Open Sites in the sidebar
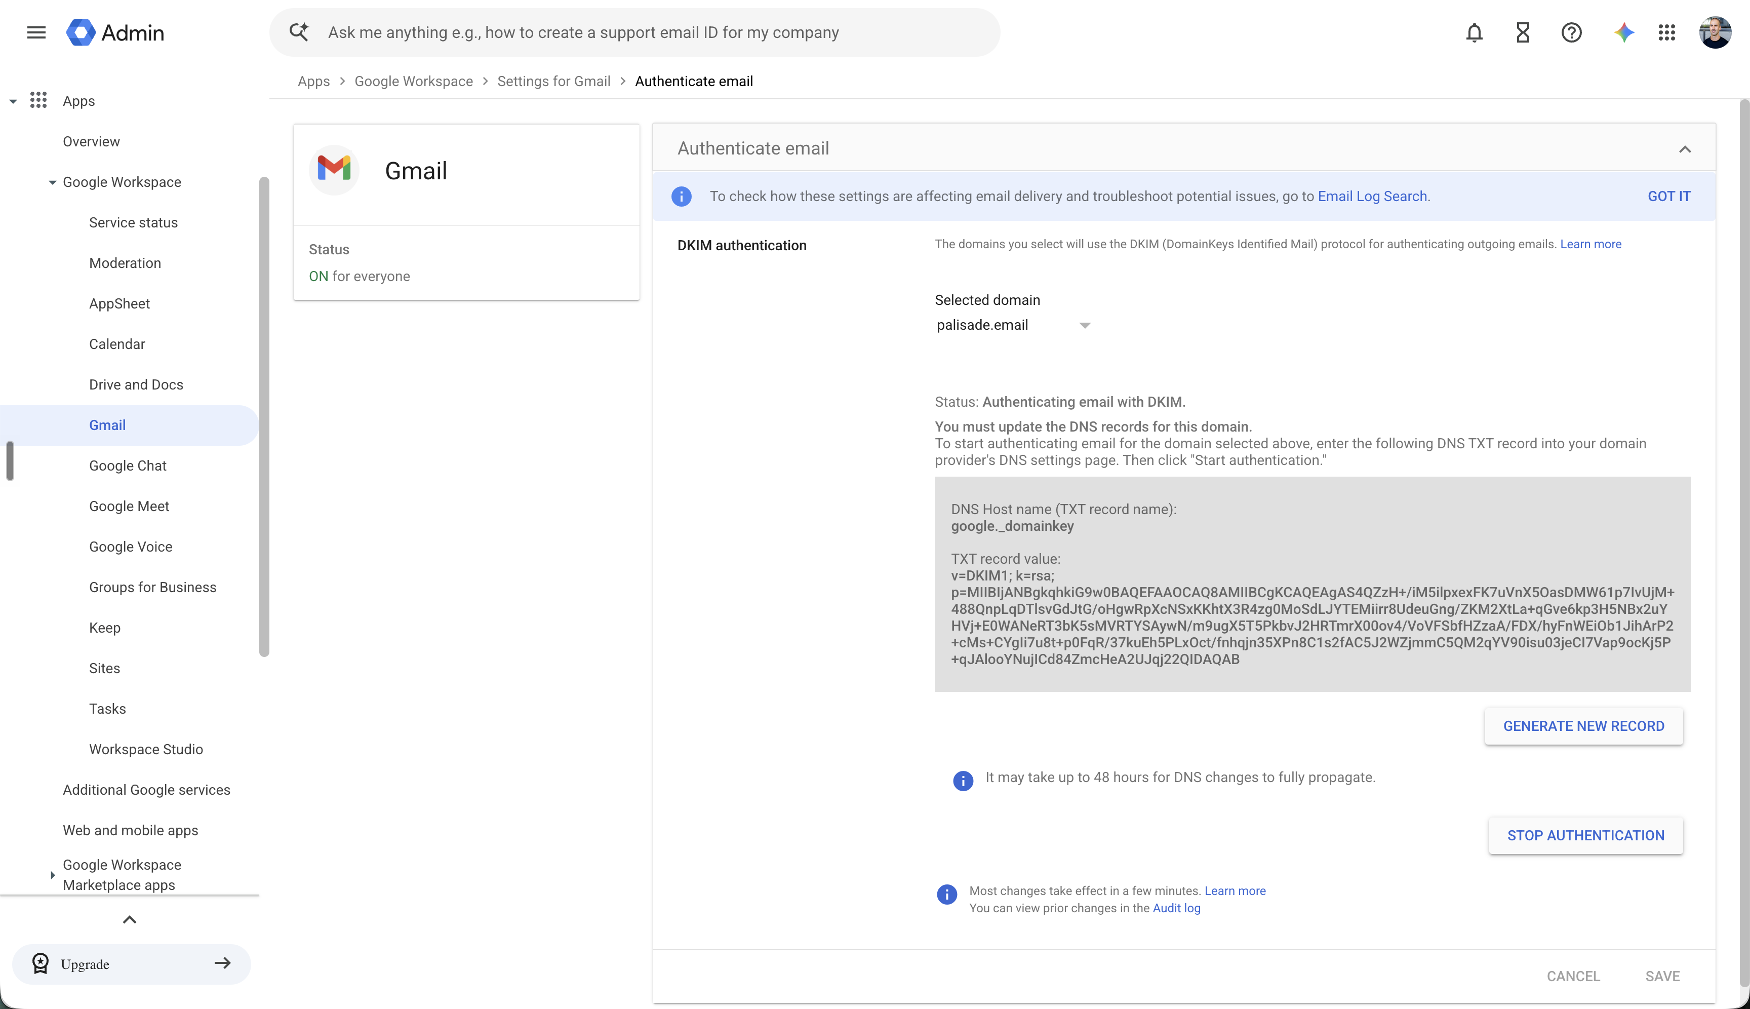This screenshot has height=1009, width=1750. click(x=105, y=669)
